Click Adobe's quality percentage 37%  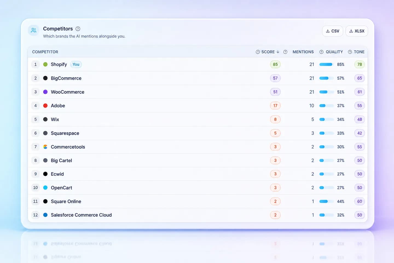(341, 106)
